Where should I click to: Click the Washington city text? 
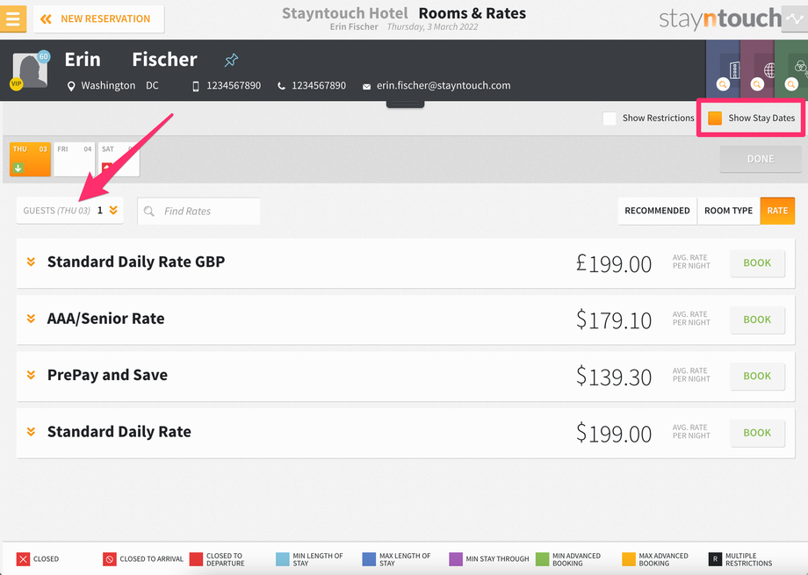(108, 85)
